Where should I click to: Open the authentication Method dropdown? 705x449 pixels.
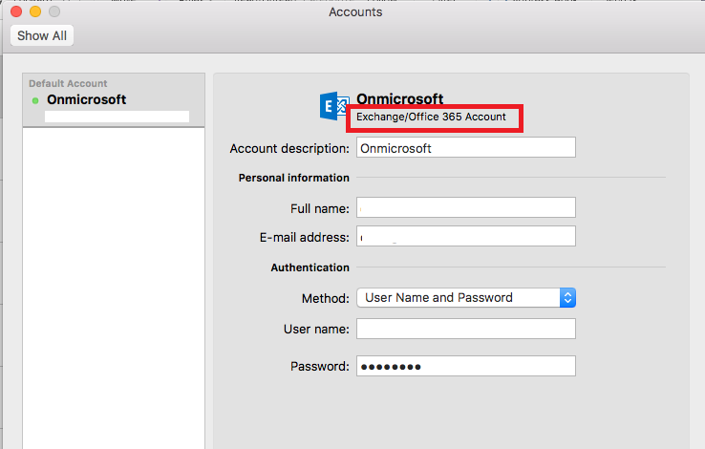tap(466, 297)
